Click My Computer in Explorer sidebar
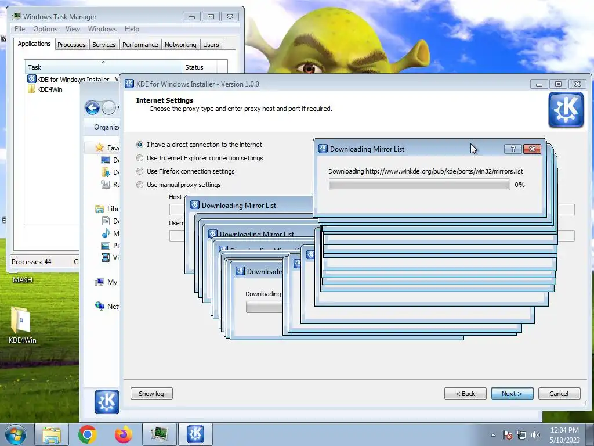 [107, 282]
